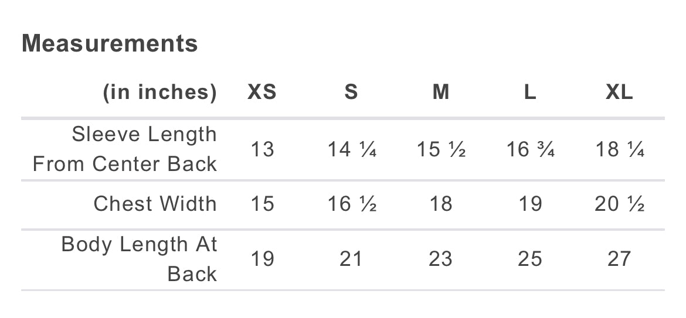Click the XL size column header

click(x=619, y=92)
